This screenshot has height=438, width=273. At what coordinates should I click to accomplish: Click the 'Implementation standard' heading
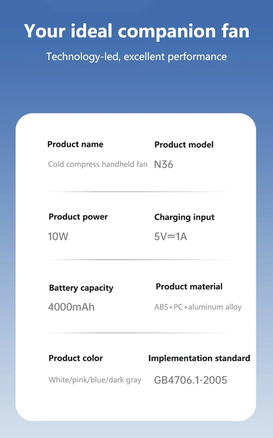click(x=199, y=358)
